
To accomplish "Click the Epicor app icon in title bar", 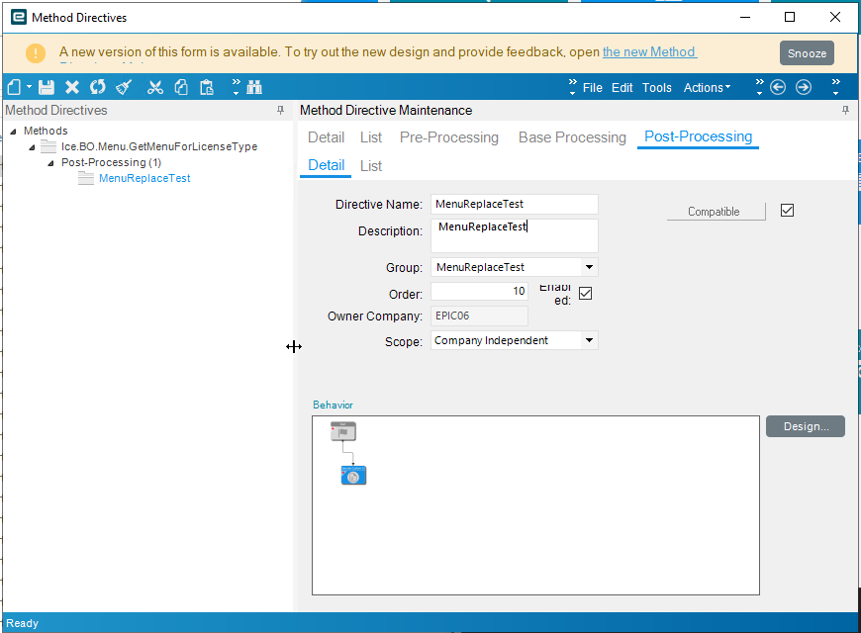I will pos(19,17).
